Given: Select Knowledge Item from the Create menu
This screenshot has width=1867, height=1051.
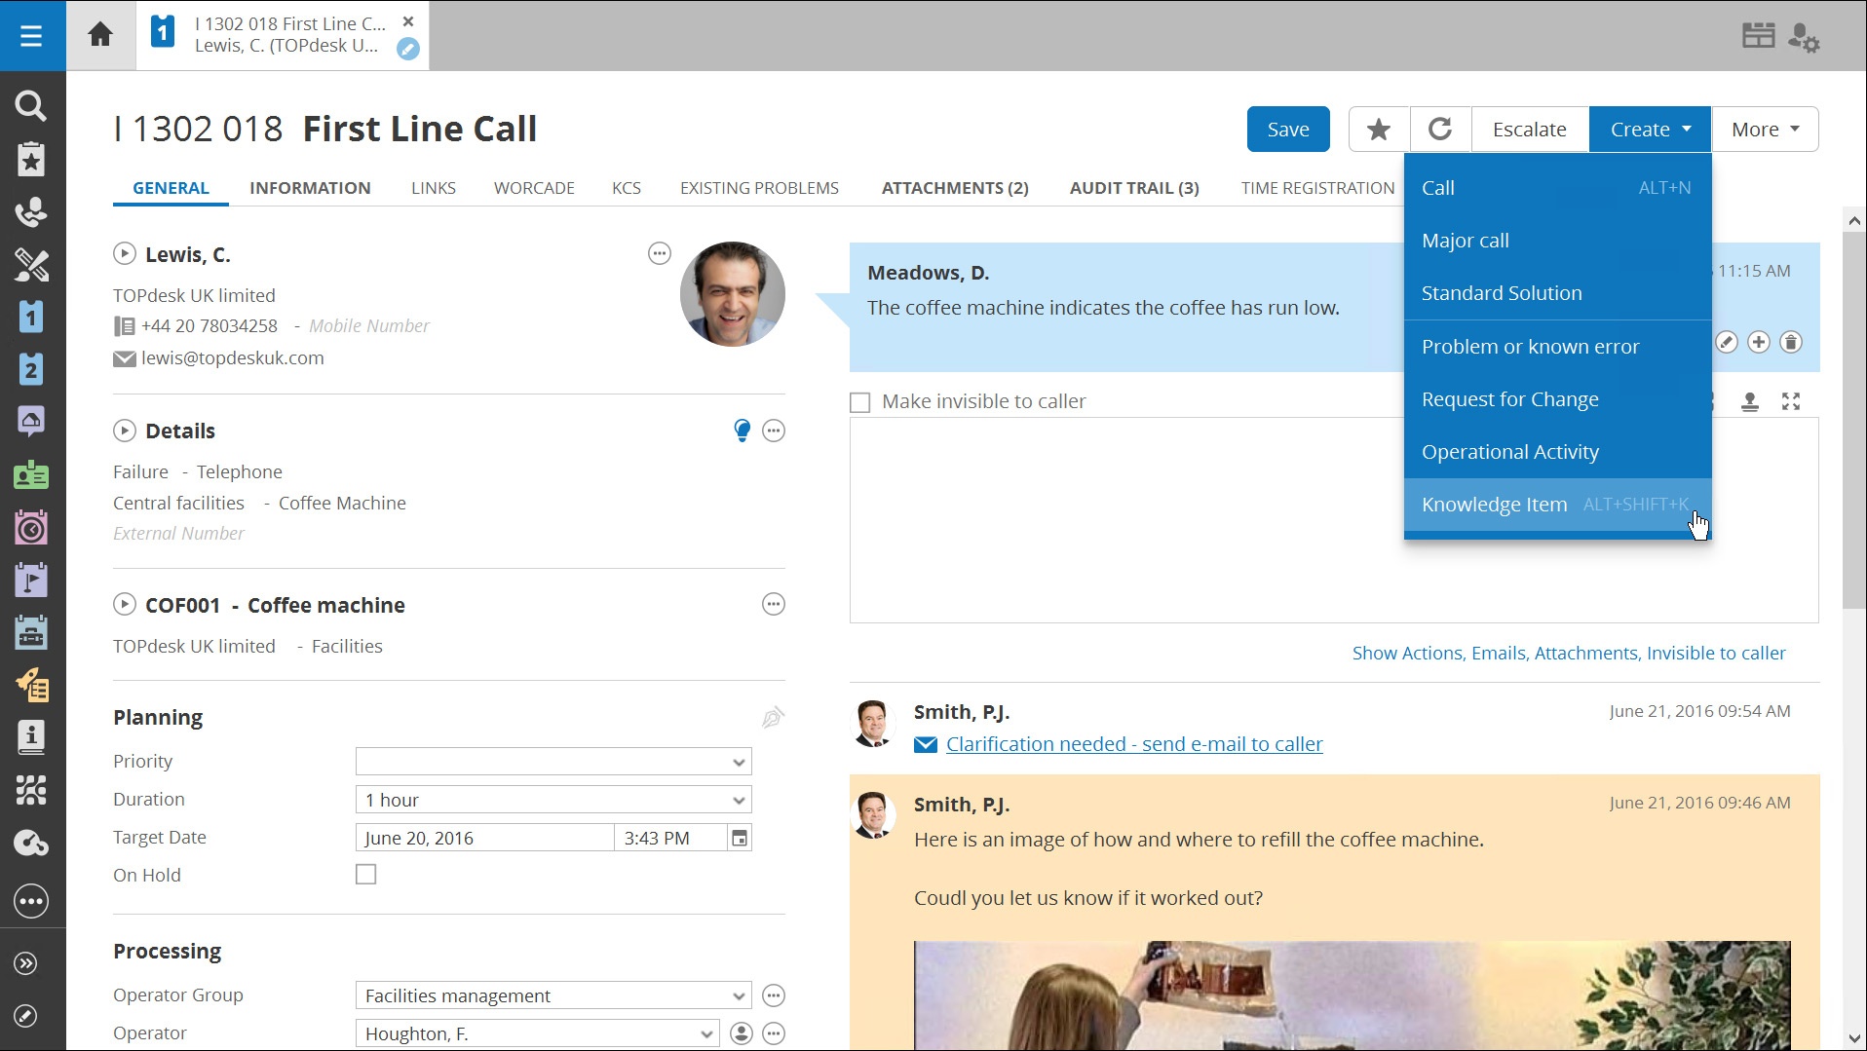Looking at the screenshot, I should click(1495, 504).
